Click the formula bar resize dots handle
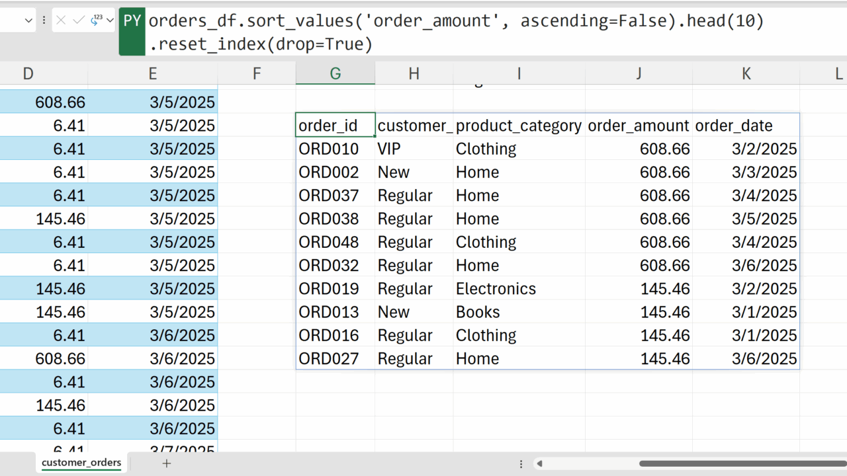Image resolution: width=847 pixels, height=476 pixels. [x=44, y=20]
